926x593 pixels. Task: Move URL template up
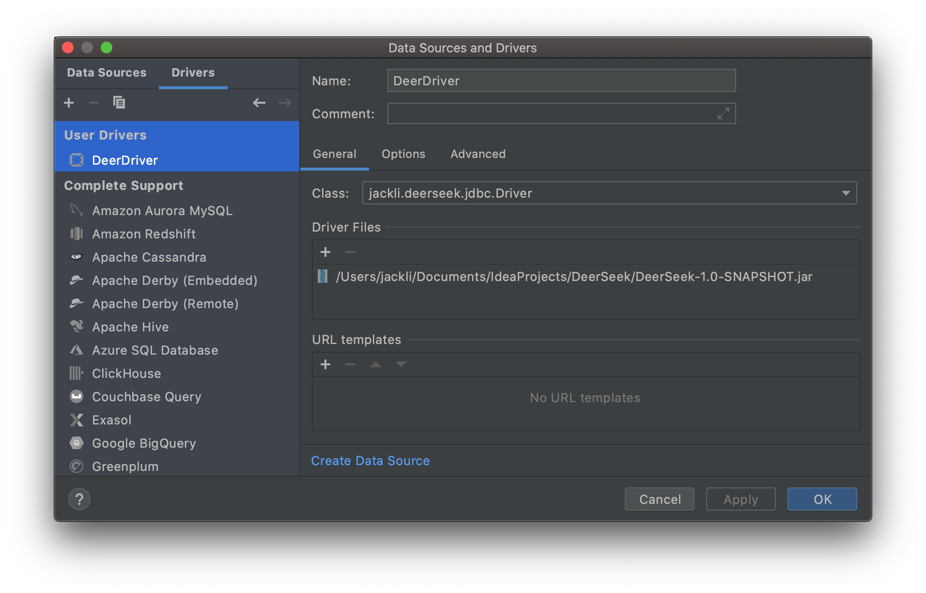[x=376, y=364]
